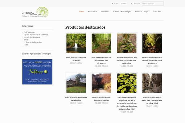The image size is (185, 123).
Task: Open the Productos menu item
Action: pyautogui.click(x=92, y=11)
